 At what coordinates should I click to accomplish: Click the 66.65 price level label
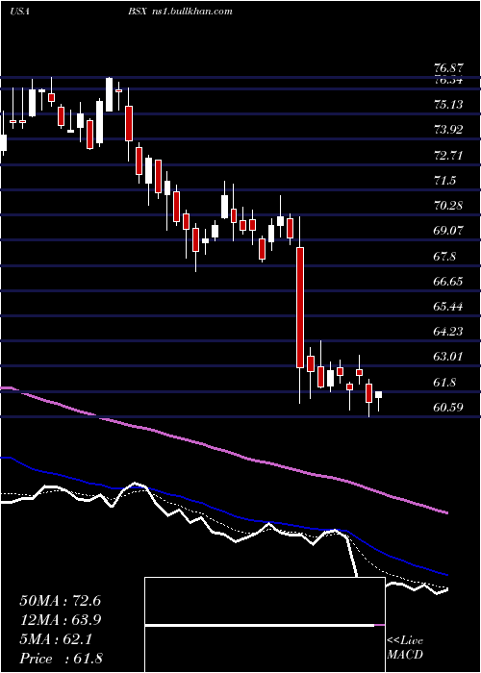[x=448, y=282]
